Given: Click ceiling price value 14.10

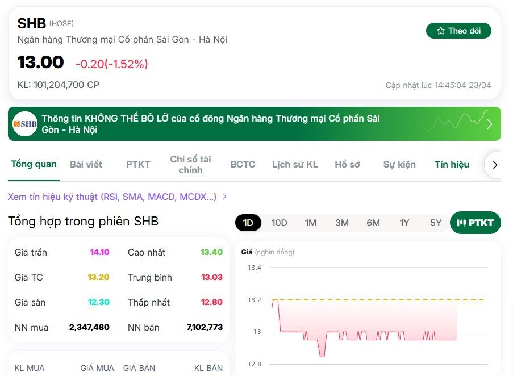Looking at the screenshot, I should pos(100,252).
